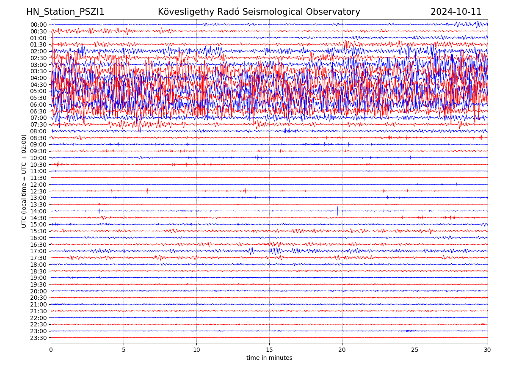Click the HN_Station_PSZI1 station title
Screen dimensions: 508x381
pos(65,12)
